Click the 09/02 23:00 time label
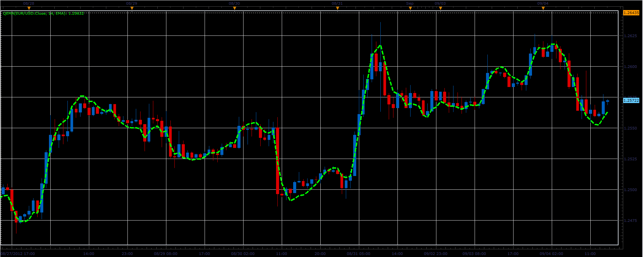The width and height of the screenshot is (643, 257). point(436,254)
